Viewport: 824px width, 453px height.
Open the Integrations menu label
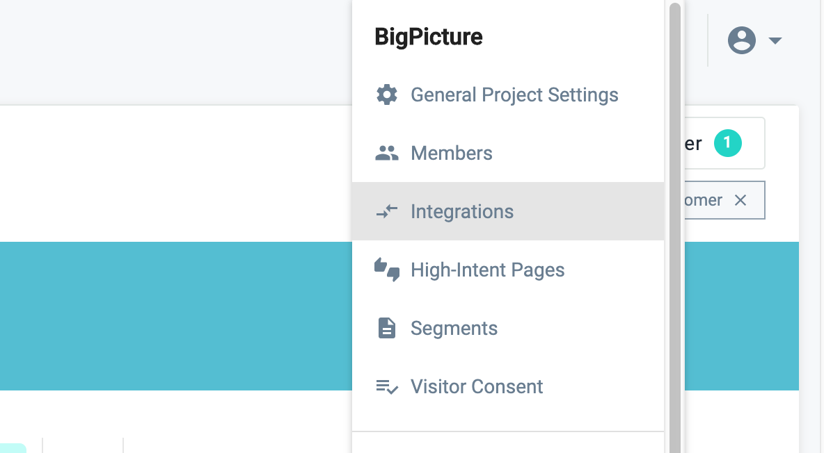click(462, 211)
